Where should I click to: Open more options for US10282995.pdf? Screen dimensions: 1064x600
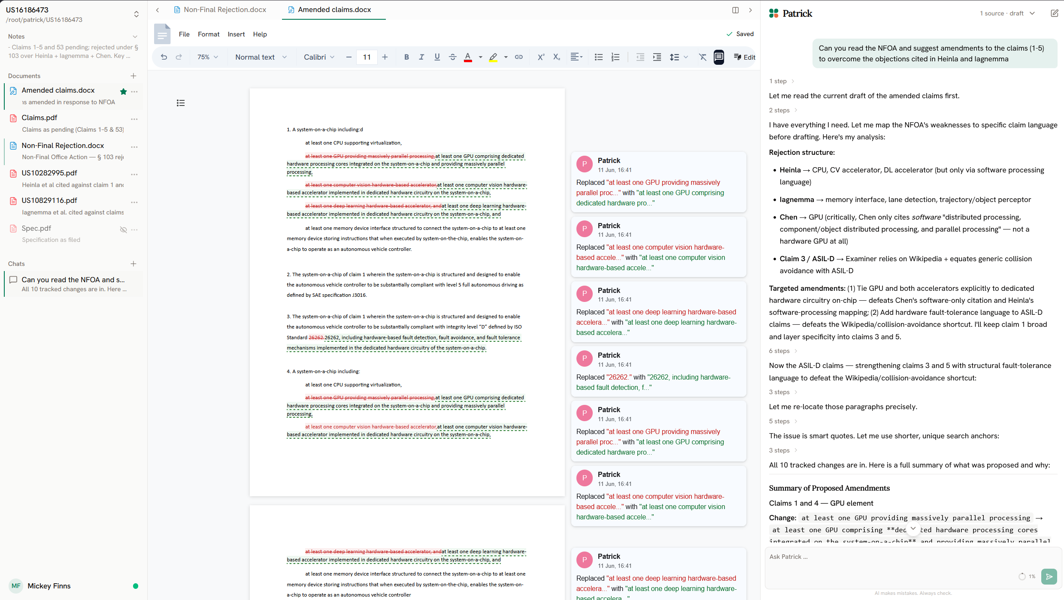click(134, 174)
